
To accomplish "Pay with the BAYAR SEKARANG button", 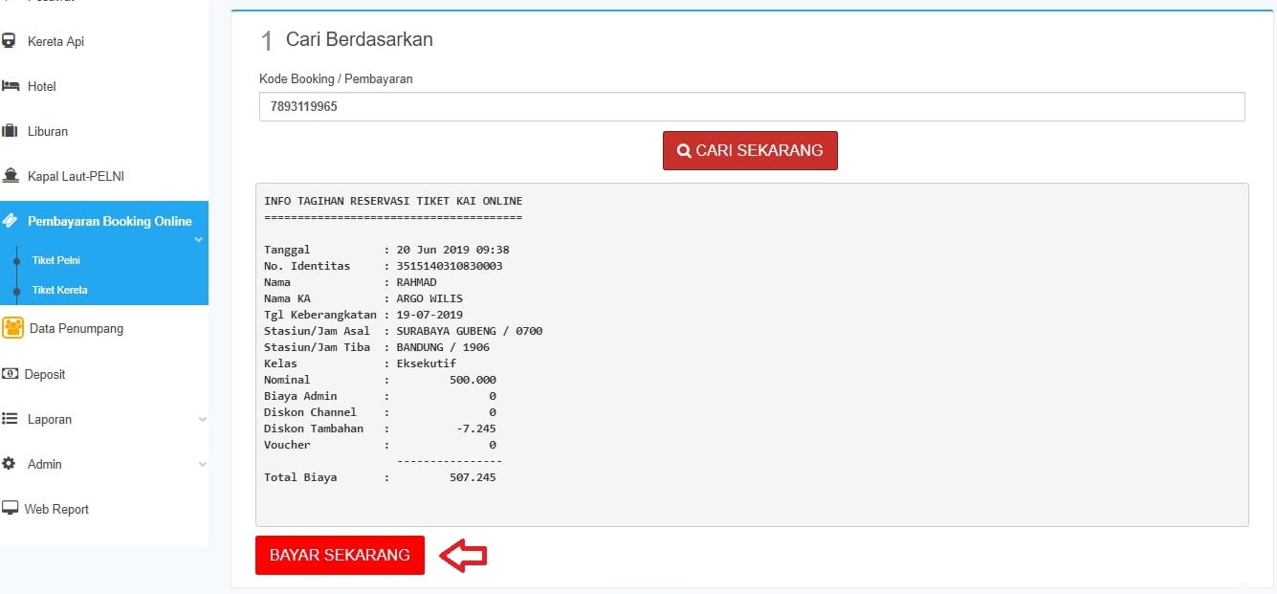I will coord(340,555).
